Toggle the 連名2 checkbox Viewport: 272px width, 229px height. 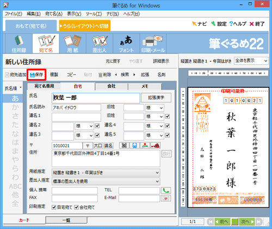[x=97, y=126]
